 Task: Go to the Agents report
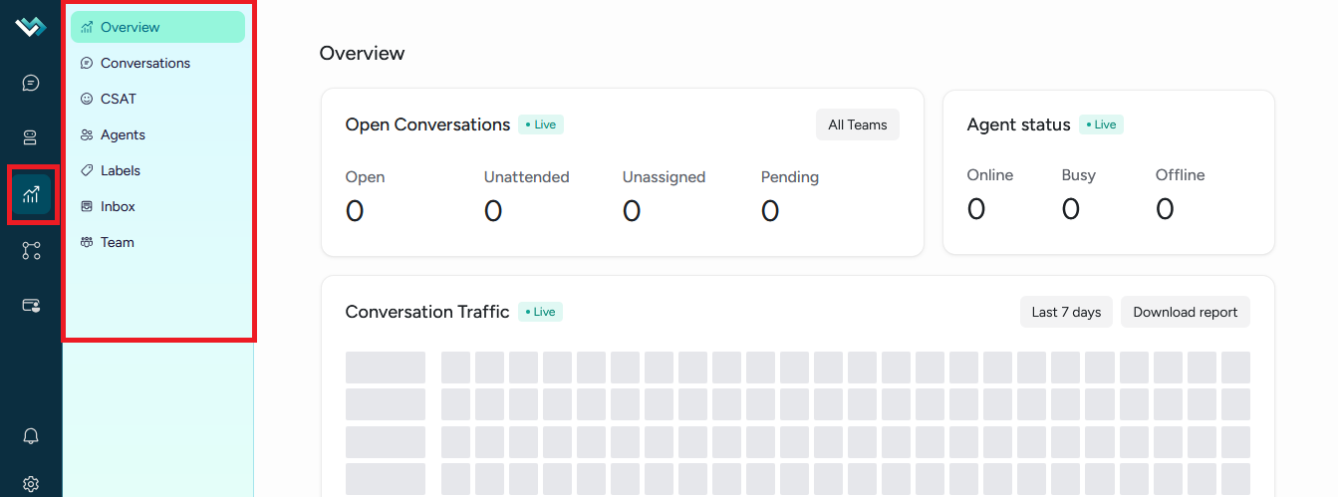pyautogui.click(x=157, y=134)
